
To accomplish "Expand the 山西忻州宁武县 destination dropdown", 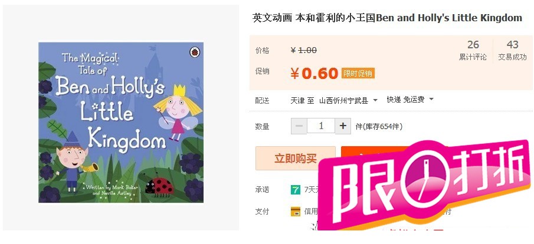I will coord(348,100).
